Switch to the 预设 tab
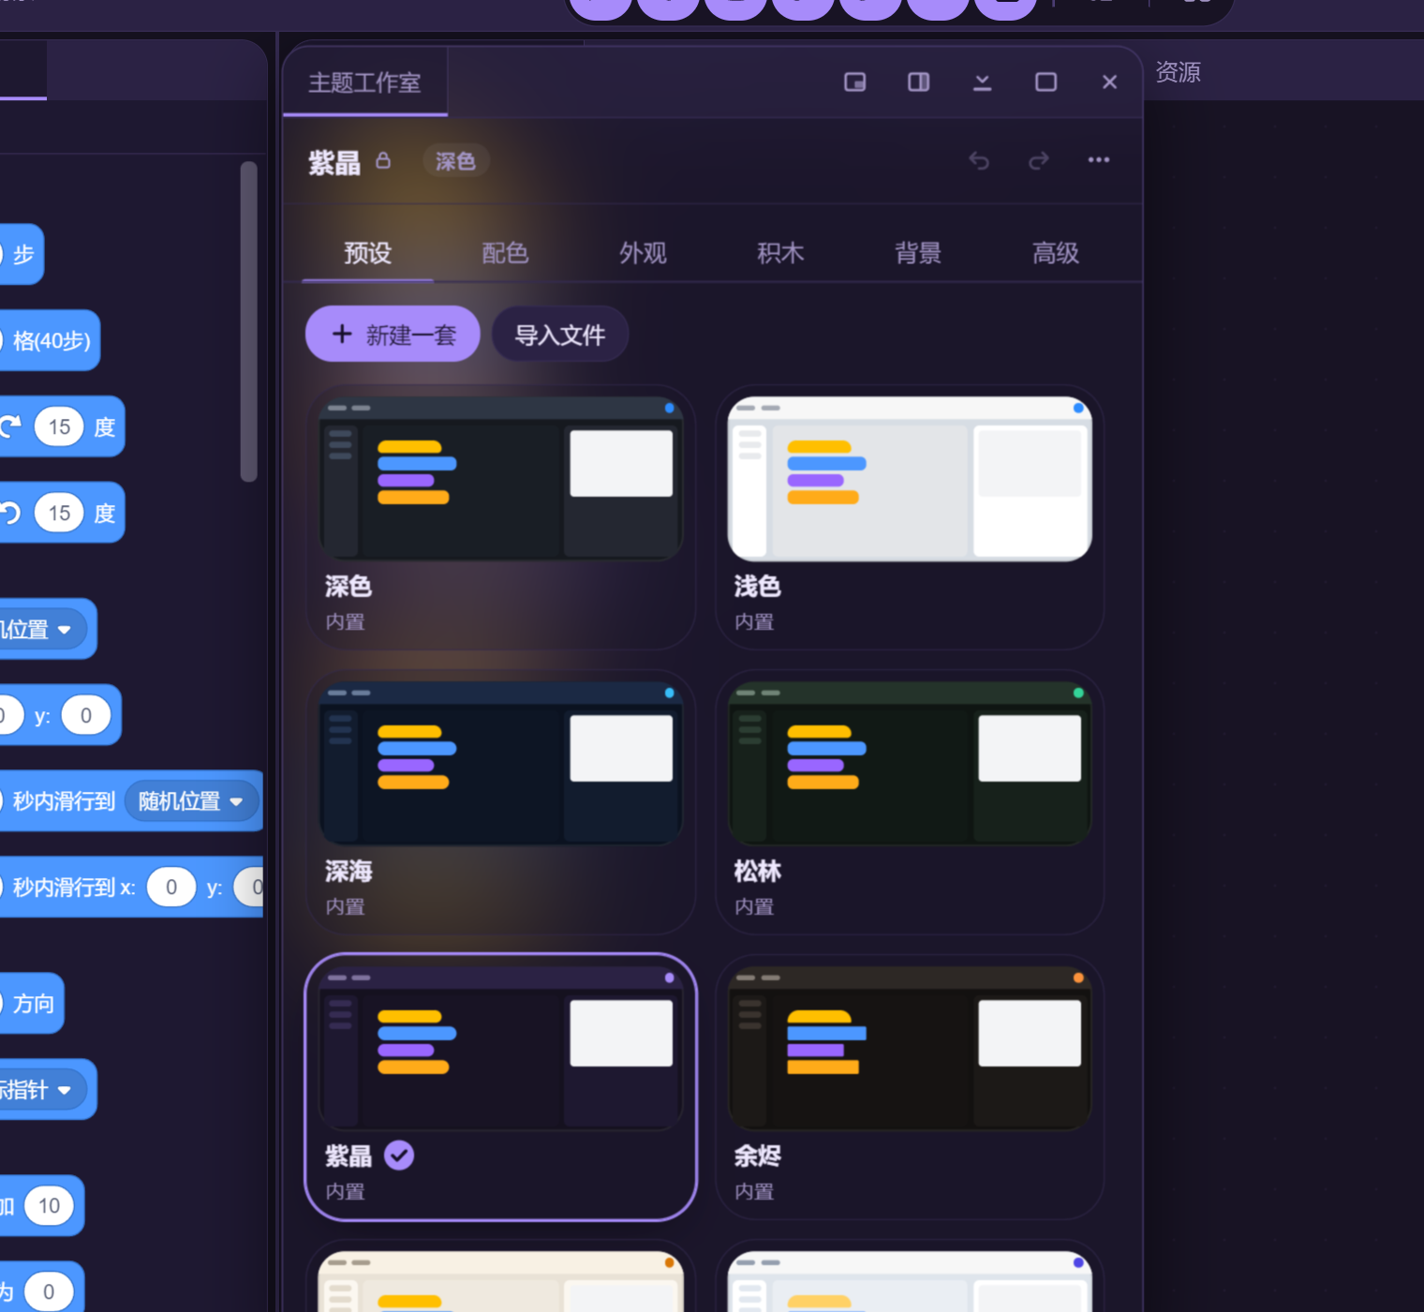Screen dimensions: 1424x1312 [x=367, y=253]
